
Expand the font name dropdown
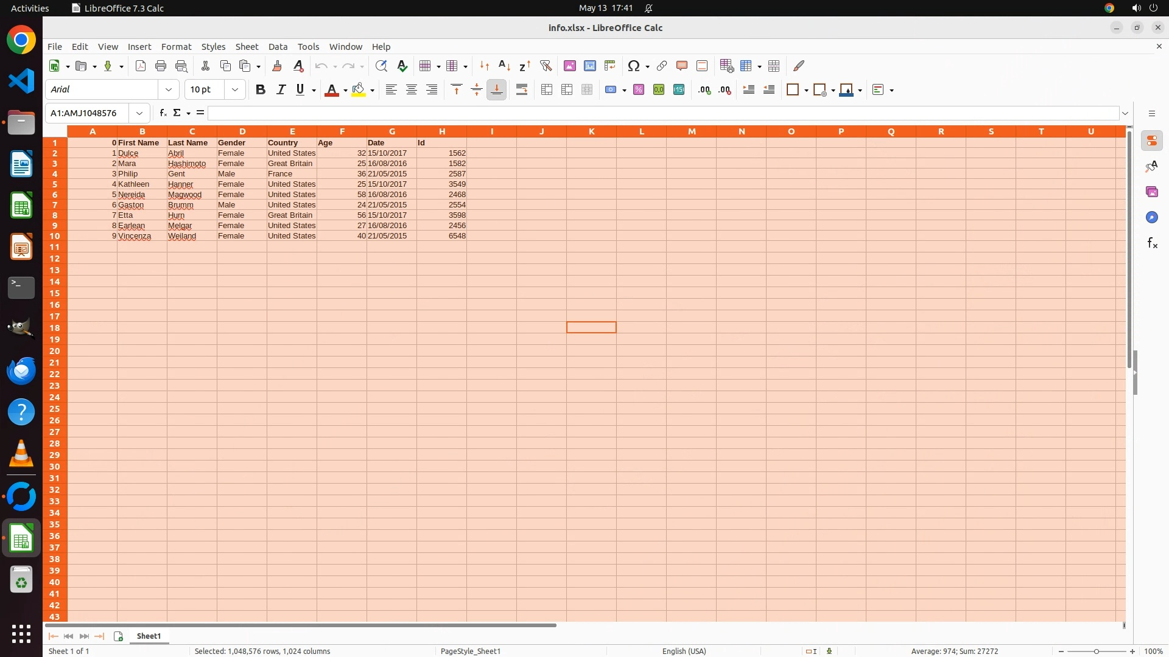(169, 89)
